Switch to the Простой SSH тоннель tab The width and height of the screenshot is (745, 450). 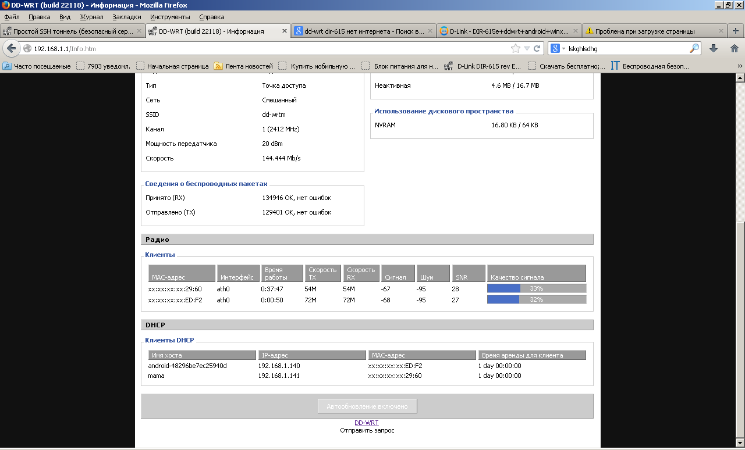point(73,31)
